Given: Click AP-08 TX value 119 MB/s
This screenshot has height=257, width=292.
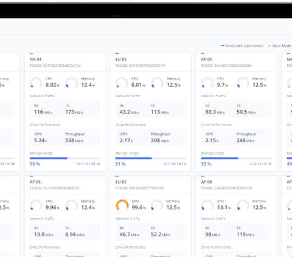Looking at the screenshot, I should click(246, 235).
